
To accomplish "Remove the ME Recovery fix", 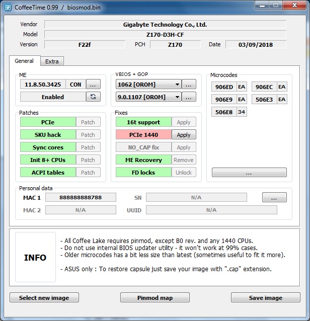I will coord(184,159).
